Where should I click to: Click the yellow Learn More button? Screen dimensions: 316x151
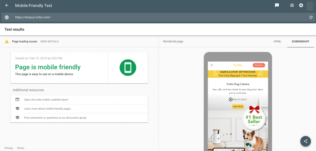coord(238,107)
